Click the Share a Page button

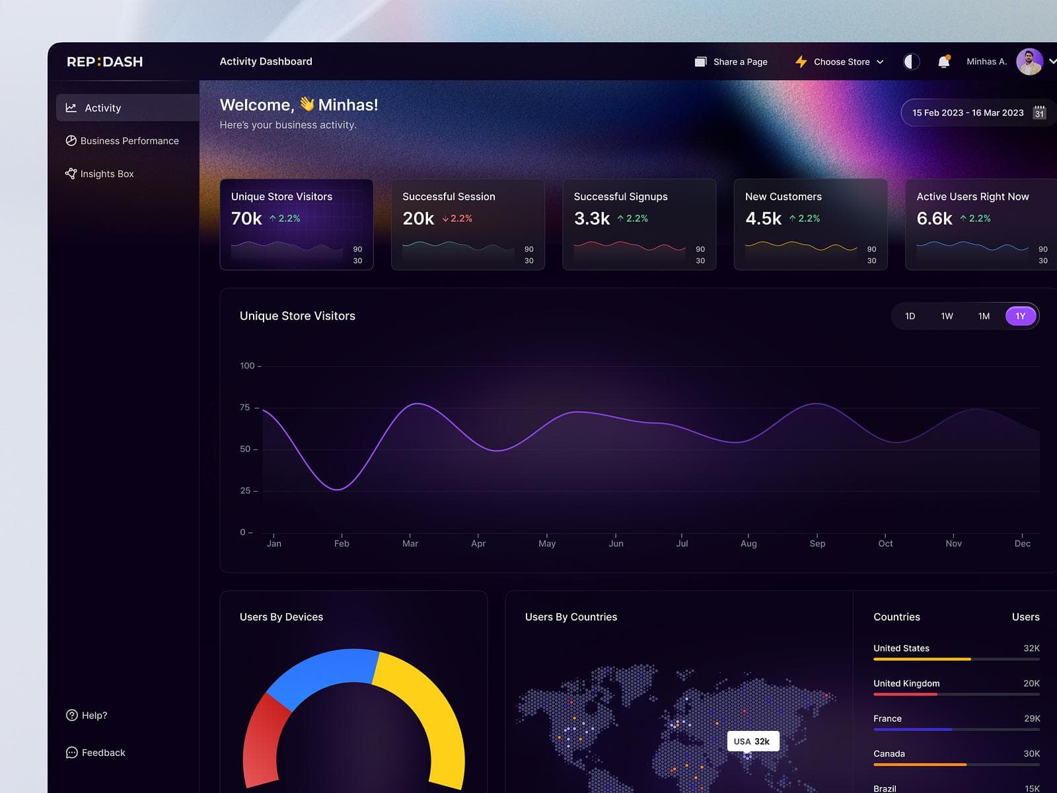click(731, 61)
